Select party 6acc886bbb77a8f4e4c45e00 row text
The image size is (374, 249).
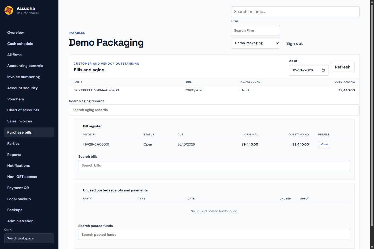coord(96,90)
